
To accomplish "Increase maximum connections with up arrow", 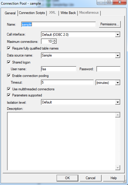I will pos(54,40).
